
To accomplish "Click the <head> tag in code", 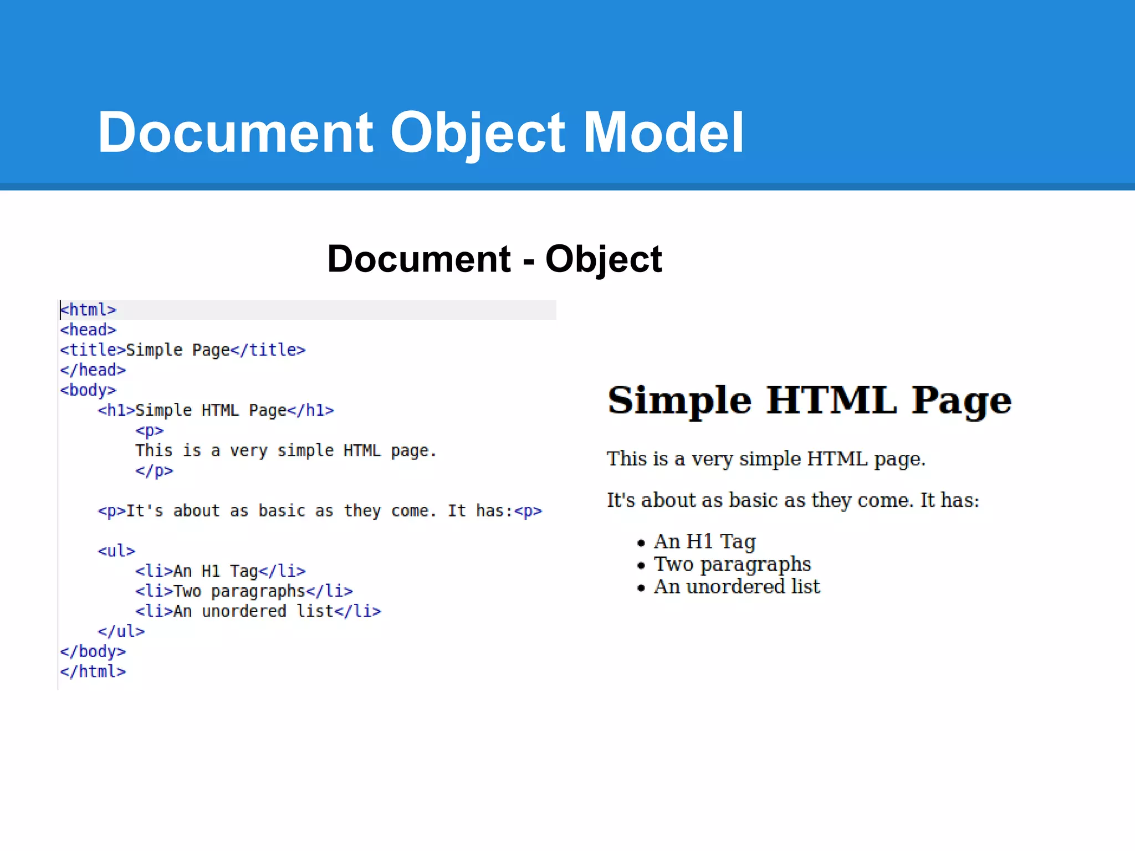I will tap(89, 330).
